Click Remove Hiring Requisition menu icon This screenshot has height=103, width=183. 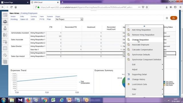[x=128, y=35]
